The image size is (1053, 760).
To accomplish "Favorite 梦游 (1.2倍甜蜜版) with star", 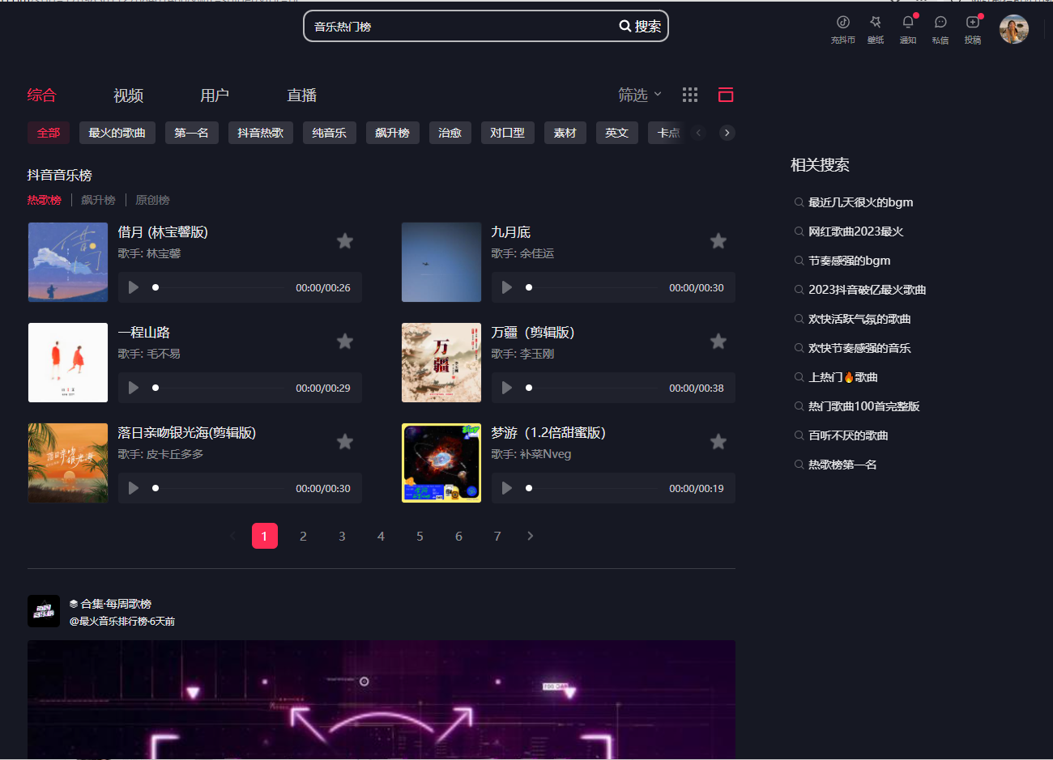I will pyautogui.click(x=718, y=441).
